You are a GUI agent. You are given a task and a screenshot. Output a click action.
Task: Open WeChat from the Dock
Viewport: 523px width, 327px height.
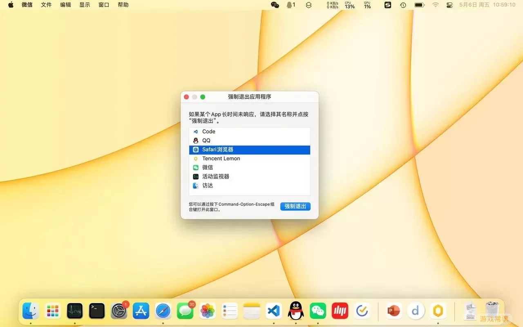tap(318, 311)
